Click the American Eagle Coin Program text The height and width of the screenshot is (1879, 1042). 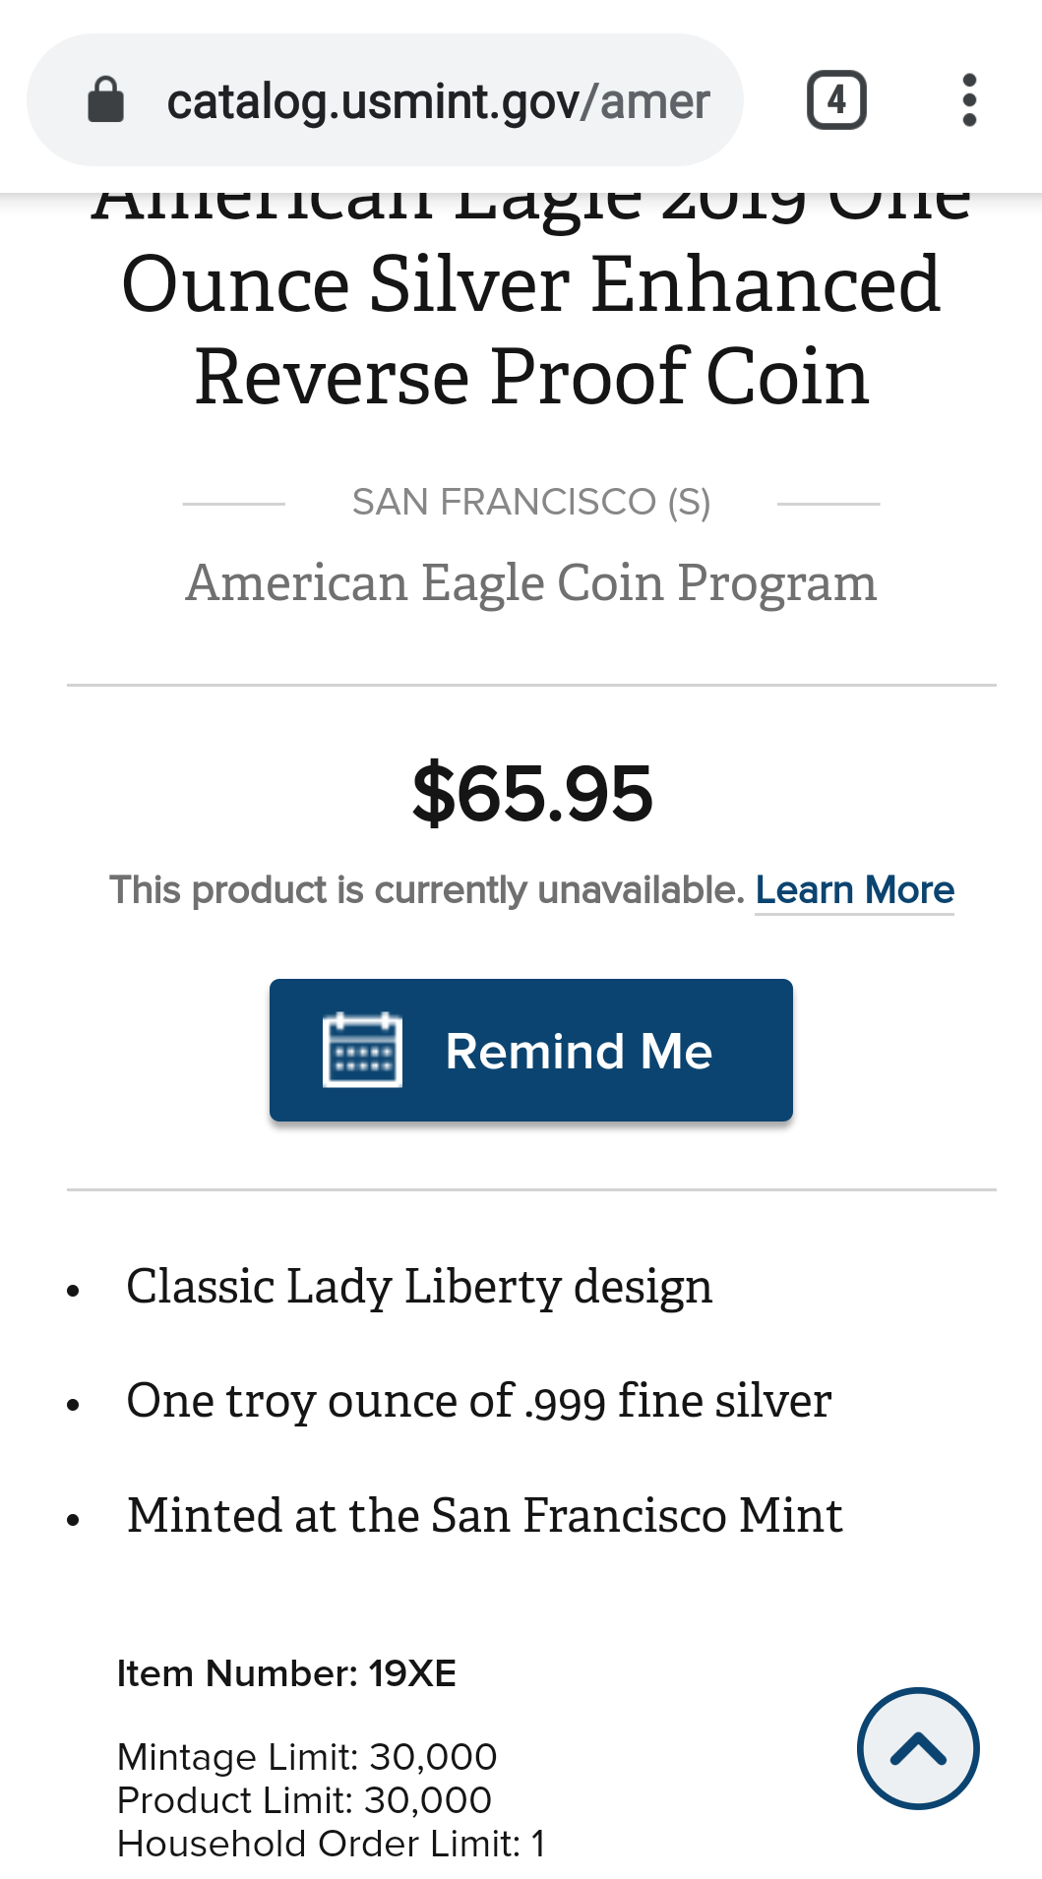click(531, 583)
